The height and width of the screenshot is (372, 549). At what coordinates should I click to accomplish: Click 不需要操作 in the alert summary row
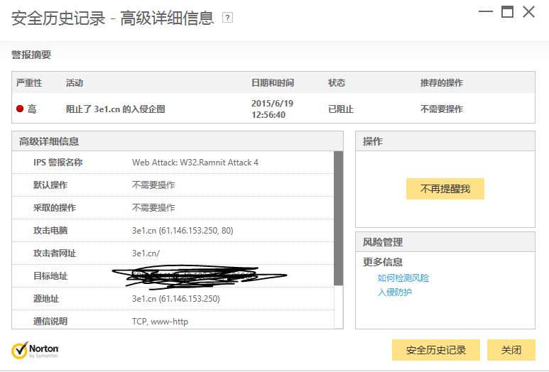coord(442,109)
